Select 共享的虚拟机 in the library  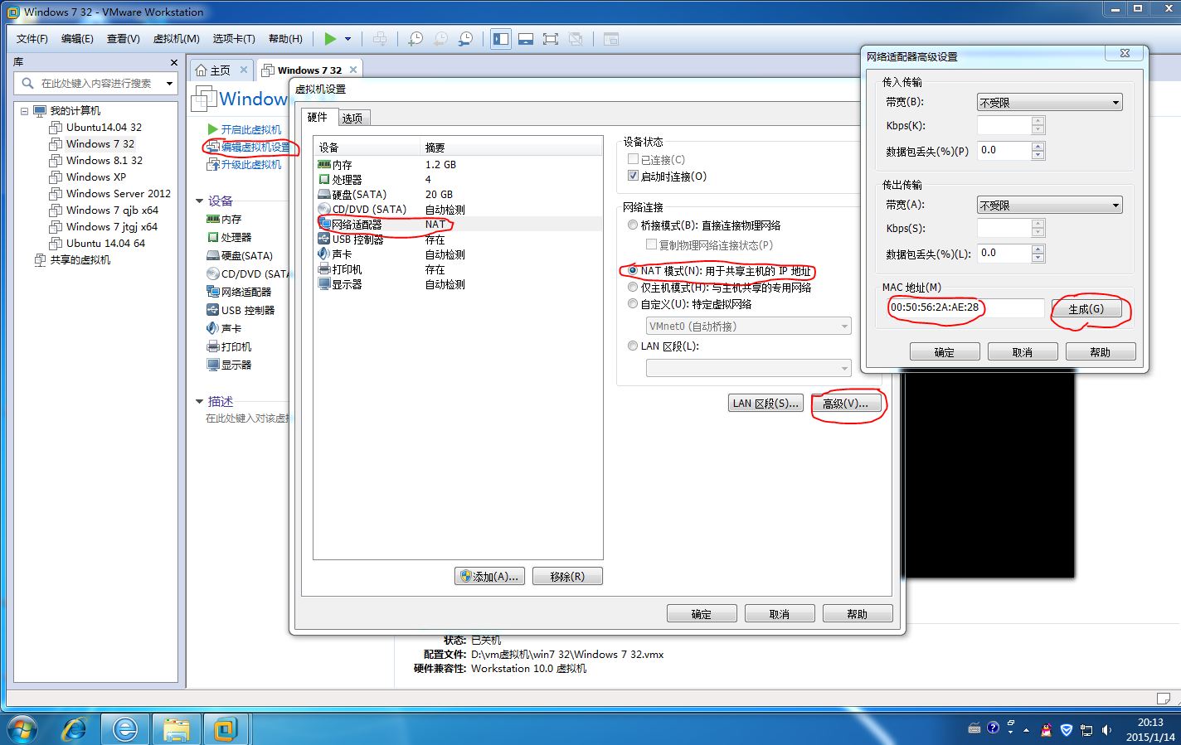pos(80,259)
